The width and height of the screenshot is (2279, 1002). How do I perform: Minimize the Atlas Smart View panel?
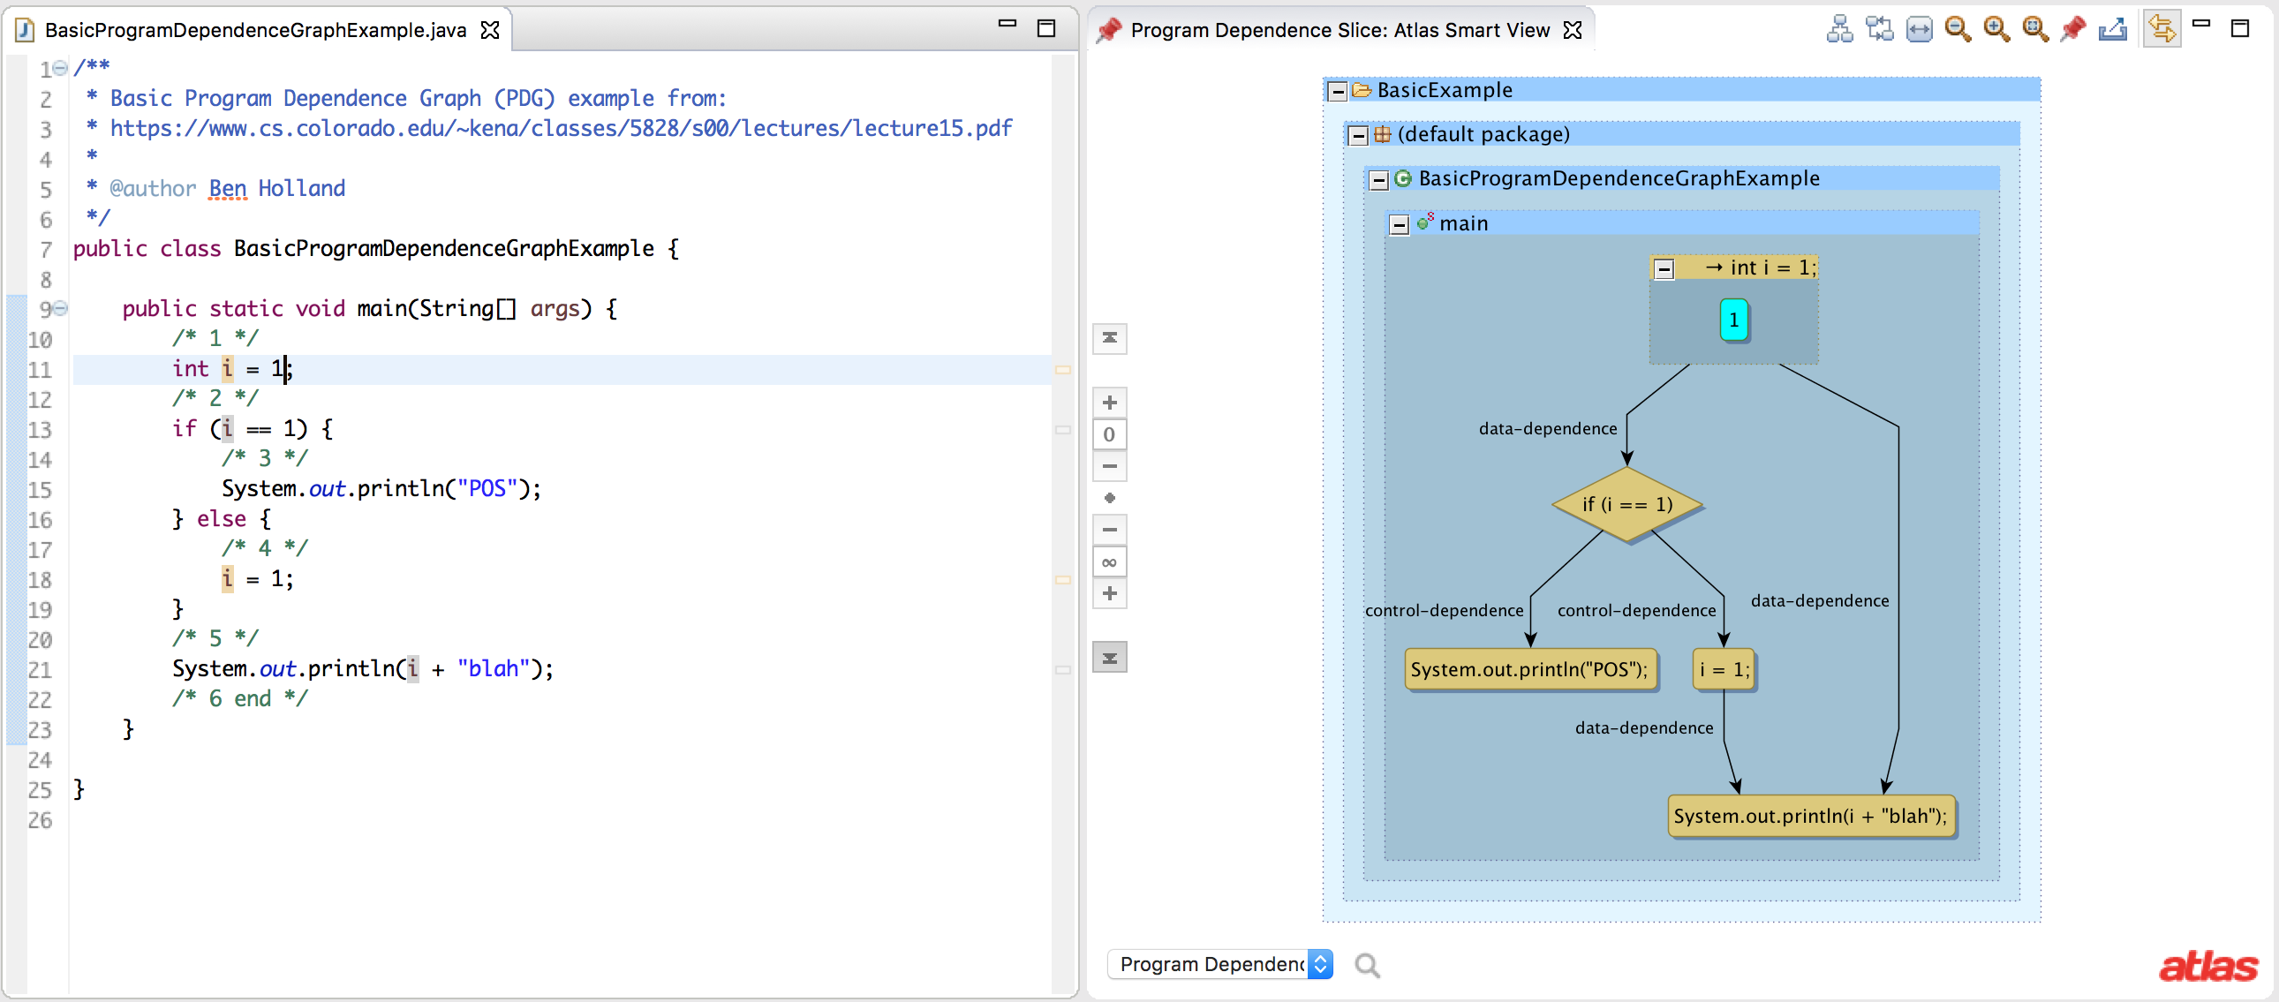(2201, 24)
